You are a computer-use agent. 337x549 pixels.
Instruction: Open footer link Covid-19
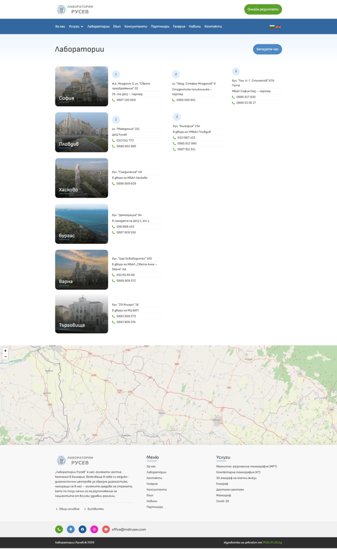click(x=222, y=501)
